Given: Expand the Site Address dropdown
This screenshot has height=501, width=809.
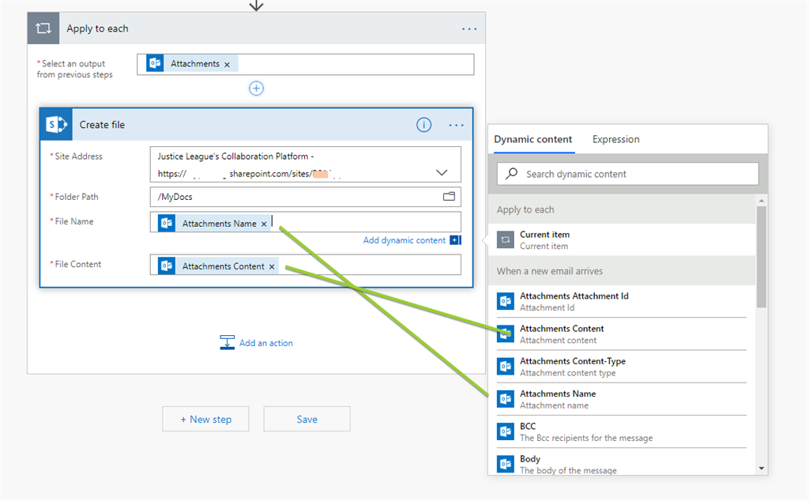Looking at the screenshot, I should click(x=441, y=172).
